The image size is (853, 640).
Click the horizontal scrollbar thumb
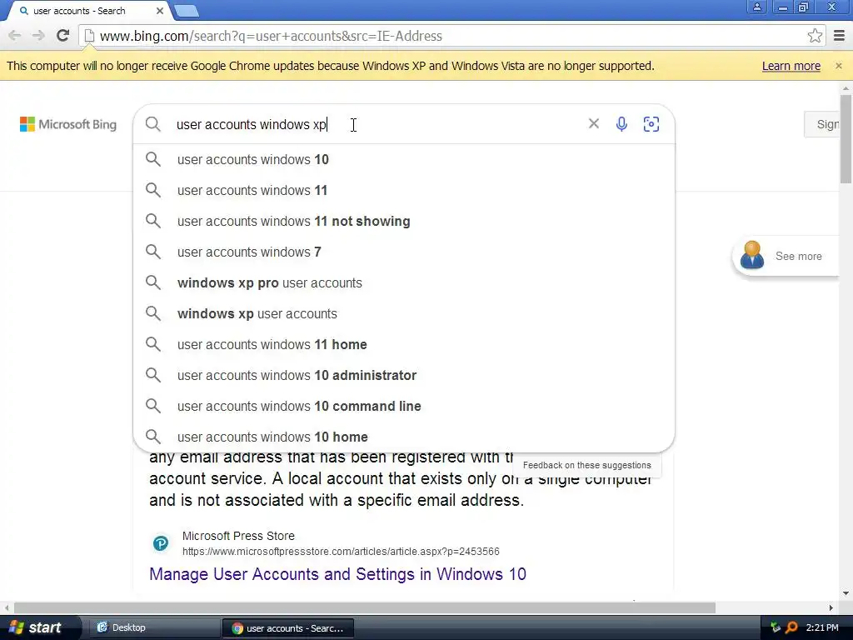[x=365, y=607]
